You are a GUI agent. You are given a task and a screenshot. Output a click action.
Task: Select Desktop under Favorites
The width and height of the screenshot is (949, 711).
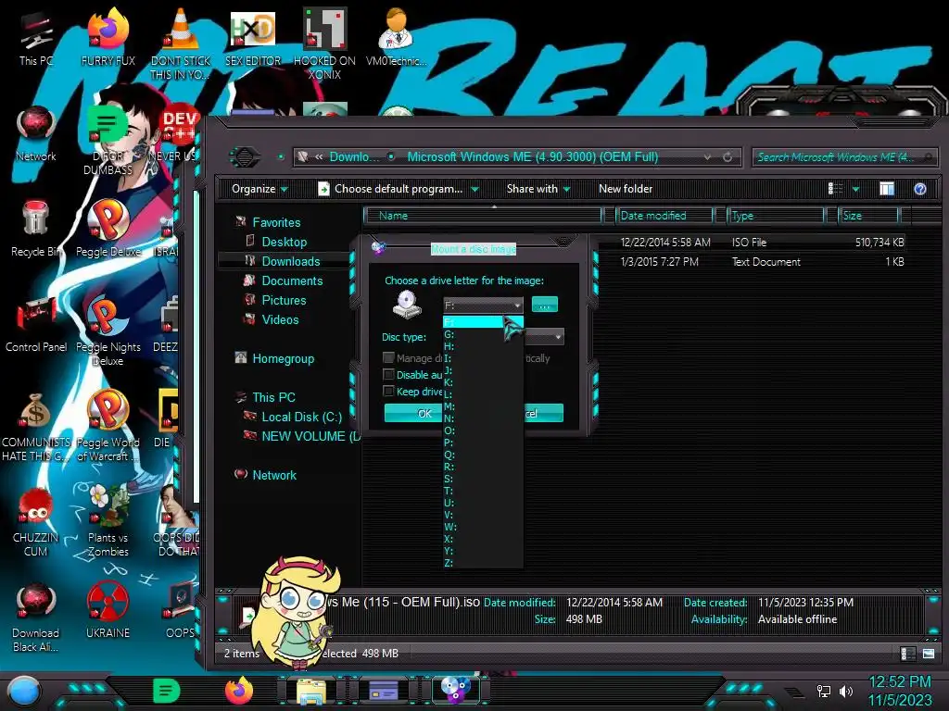click(x=284, y=242)
